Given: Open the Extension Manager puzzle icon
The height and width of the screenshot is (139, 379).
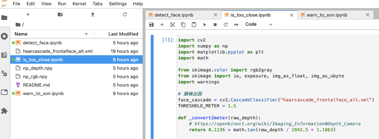Looking at the screenshot, I should (4, 110).
